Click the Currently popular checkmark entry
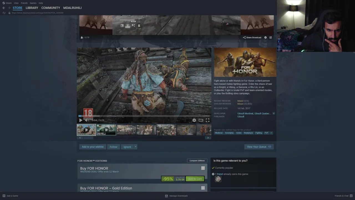355x200 pixels. 222,168
